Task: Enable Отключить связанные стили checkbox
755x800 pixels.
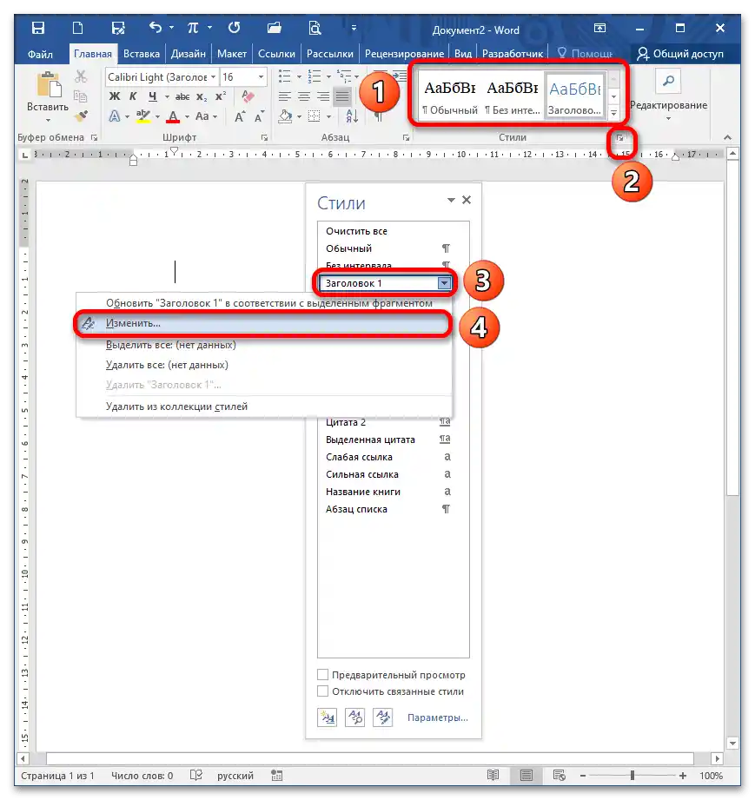Action: [322, 691]
